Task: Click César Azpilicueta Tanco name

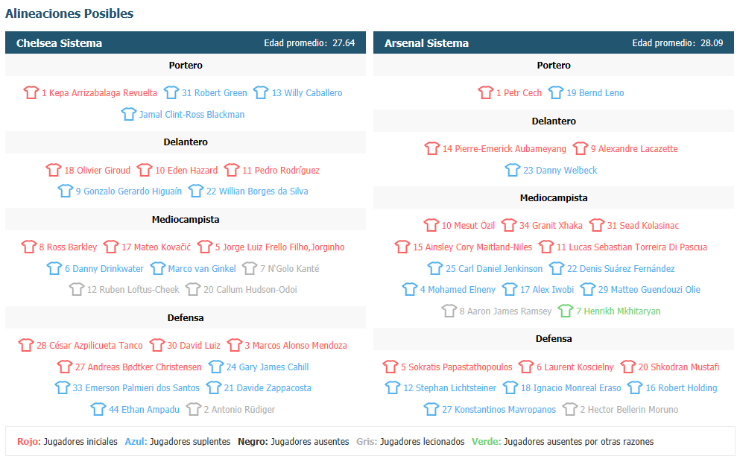Action: click(89, 346)
